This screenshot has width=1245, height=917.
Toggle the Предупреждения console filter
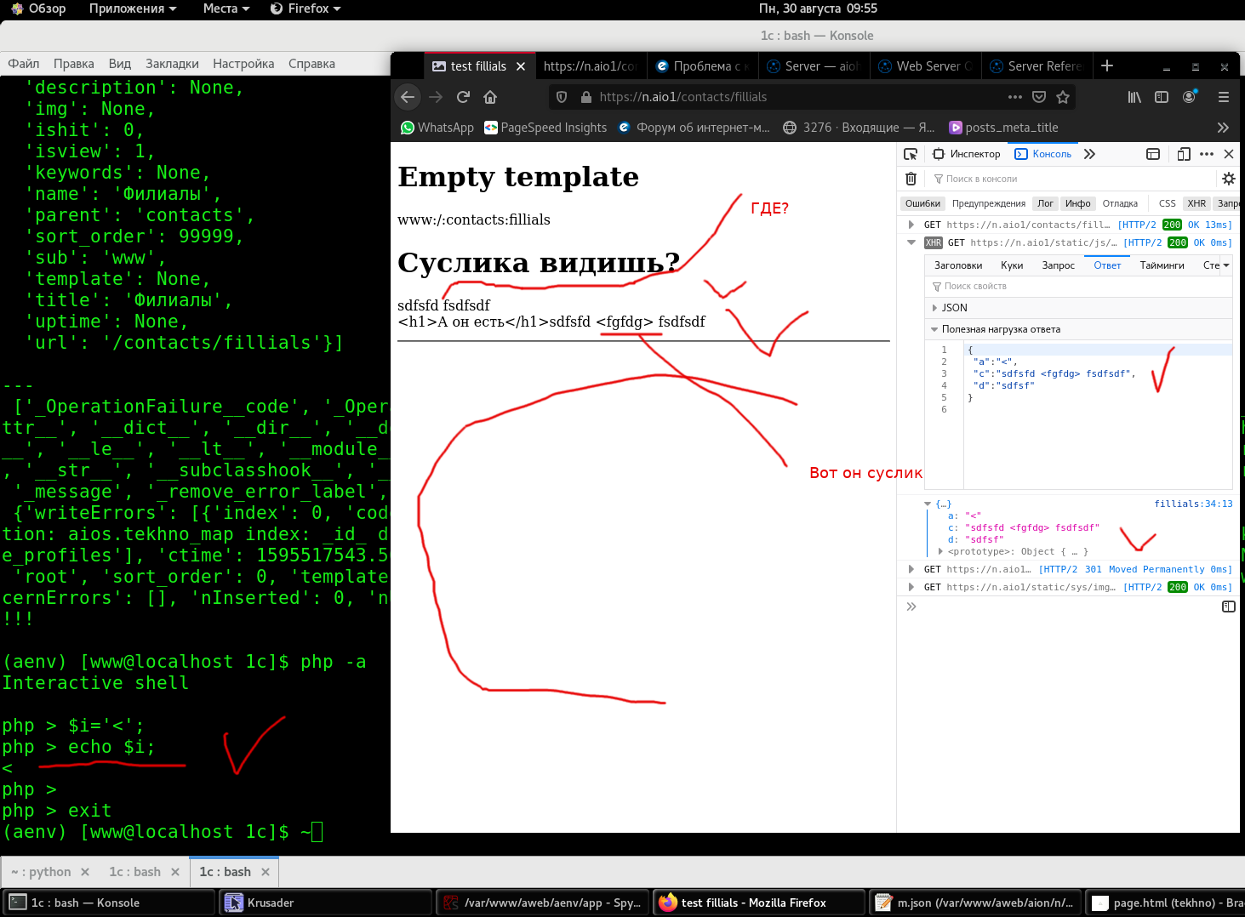(x=989, y=203)
